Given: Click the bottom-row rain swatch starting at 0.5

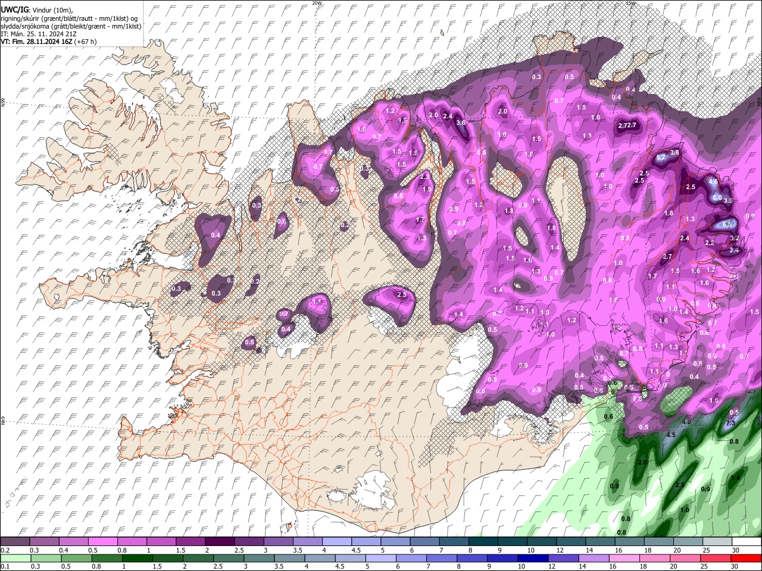Looking at the screenshot, I should [76, 558].
